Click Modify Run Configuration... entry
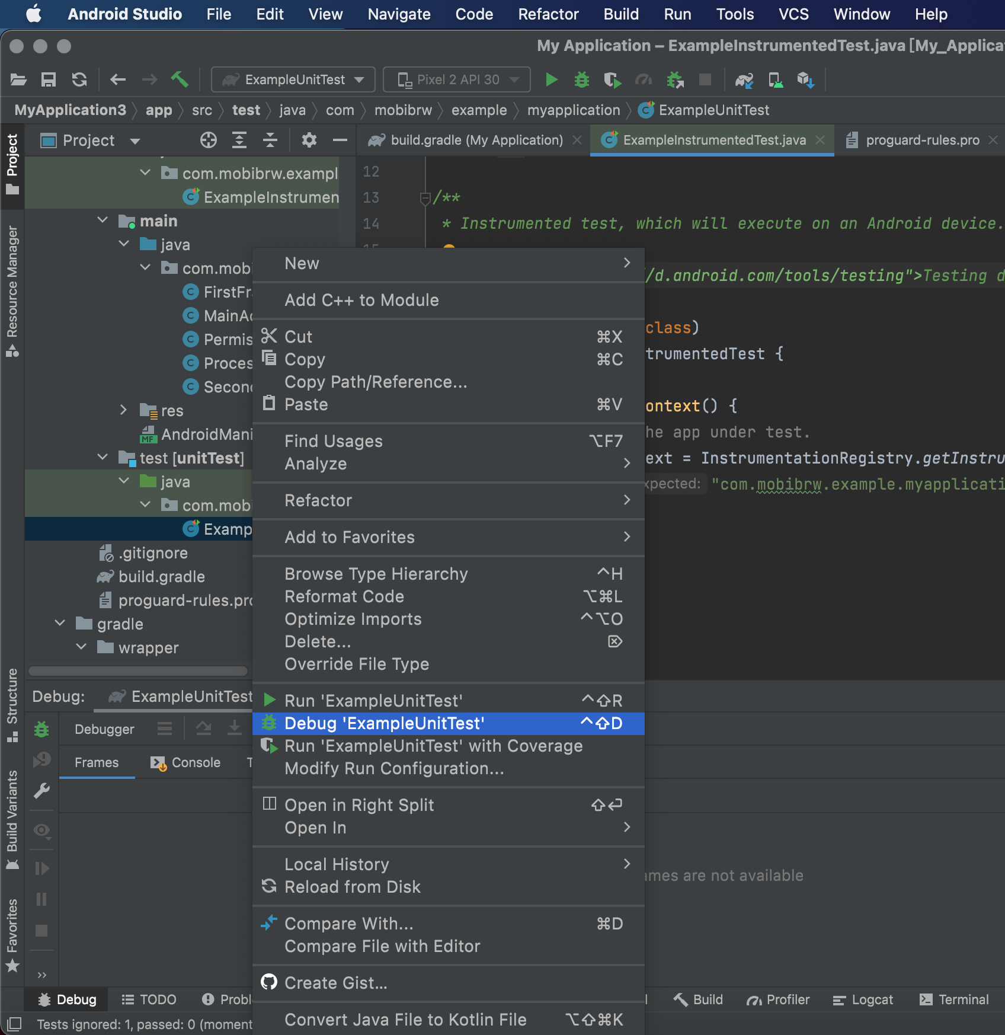The height and width of the screenshot is (1035, 1005). point(449,768)
